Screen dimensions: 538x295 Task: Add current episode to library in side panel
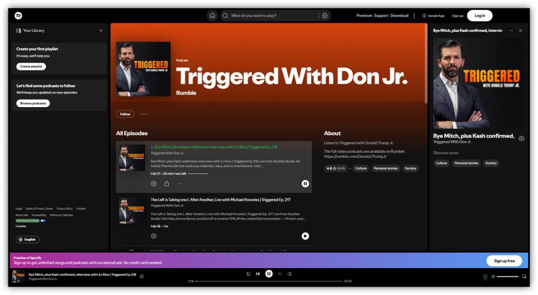pos(521,138)
